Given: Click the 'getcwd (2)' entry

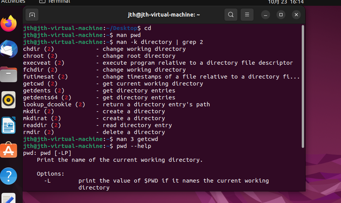Looking at the screenshot, I should (40, 84).
